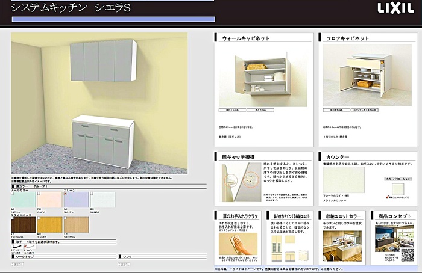422x273 pixels.
Task: Choose the black handle icon
Action: 16,247
